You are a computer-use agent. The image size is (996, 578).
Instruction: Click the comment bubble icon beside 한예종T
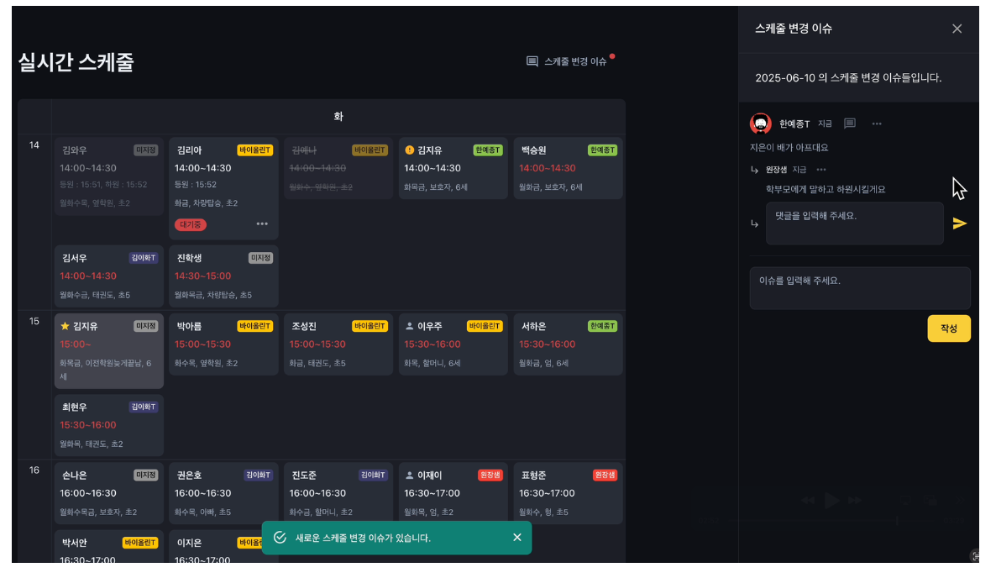tap(849, 123)
